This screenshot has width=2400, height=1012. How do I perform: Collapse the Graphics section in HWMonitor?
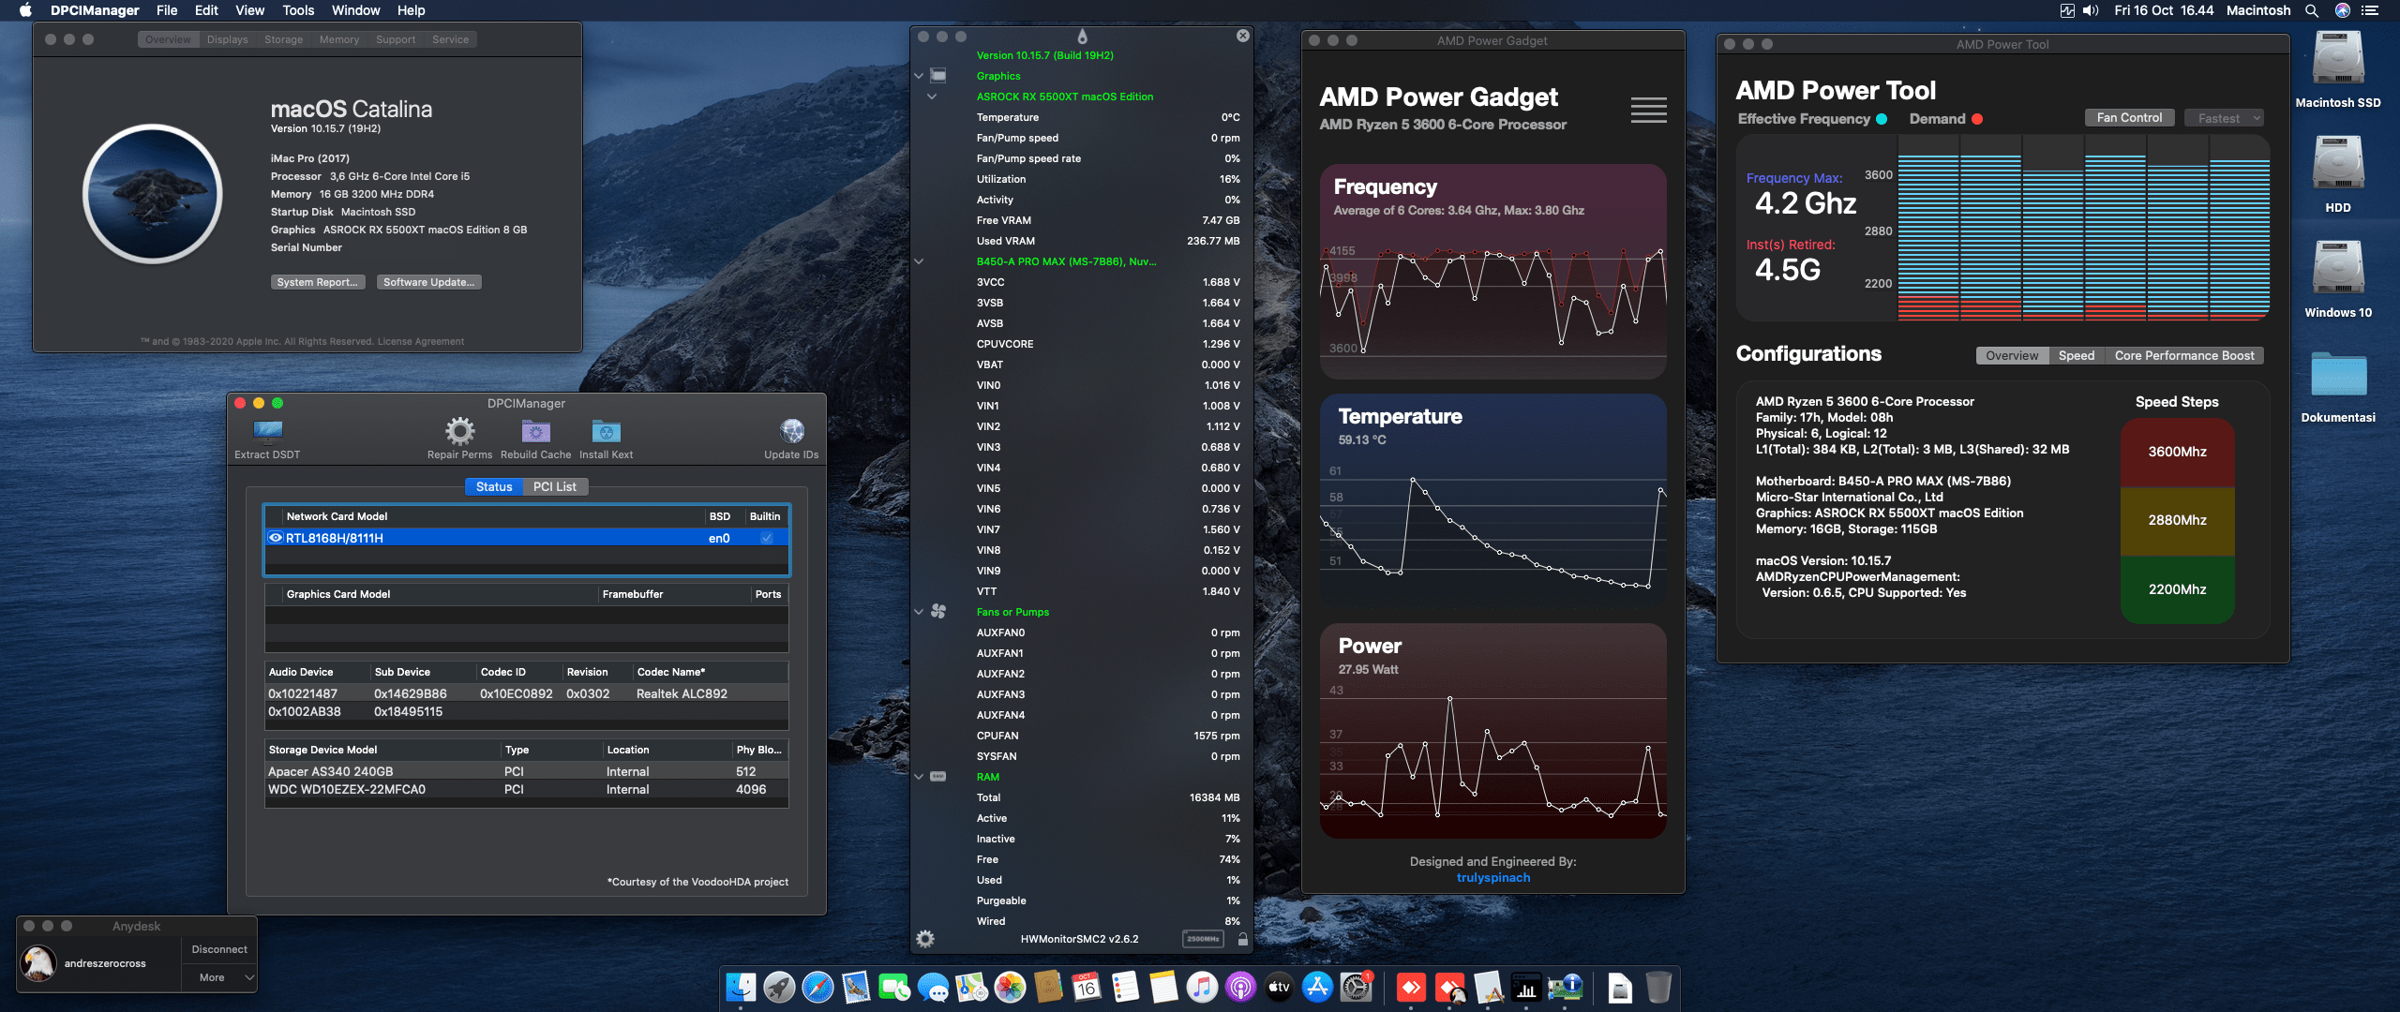point(919,76)
